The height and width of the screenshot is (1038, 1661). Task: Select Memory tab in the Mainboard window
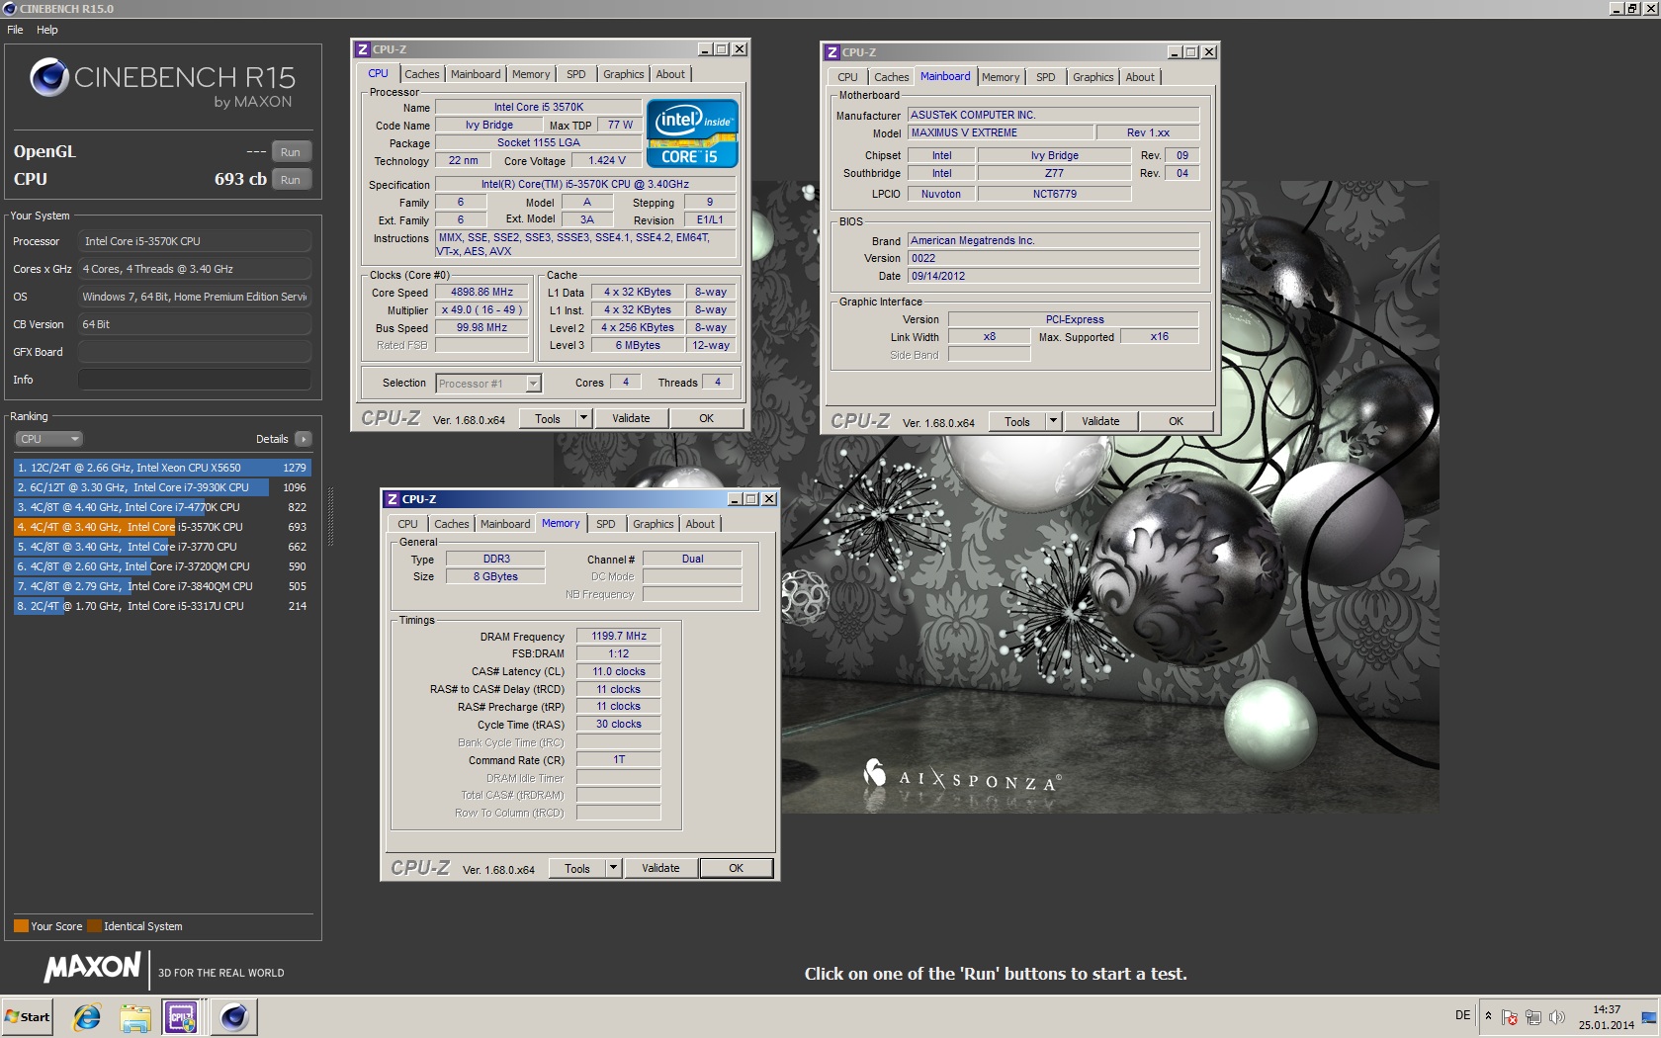(x=1001, y=77)
